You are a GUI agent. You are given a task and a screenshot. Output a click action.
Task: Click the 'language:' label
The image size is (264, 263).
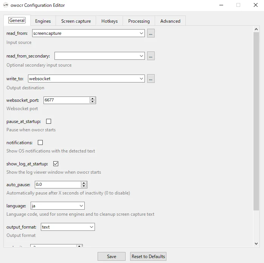16,206
